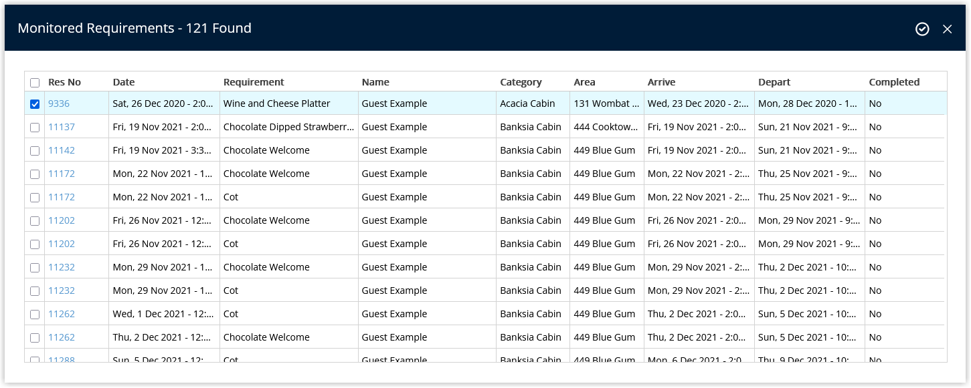The height and width of the screenshot is (388, 971).
Task: Click the Fri, 19 Nov 2021 - 3:3... date cell
Action: pos(165,150)
